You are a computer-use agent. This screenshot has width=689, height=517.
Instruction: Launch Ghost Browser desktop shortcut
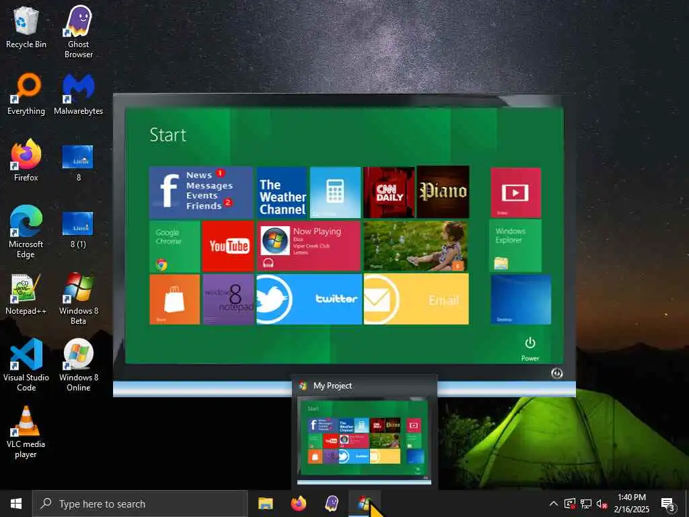78,32
